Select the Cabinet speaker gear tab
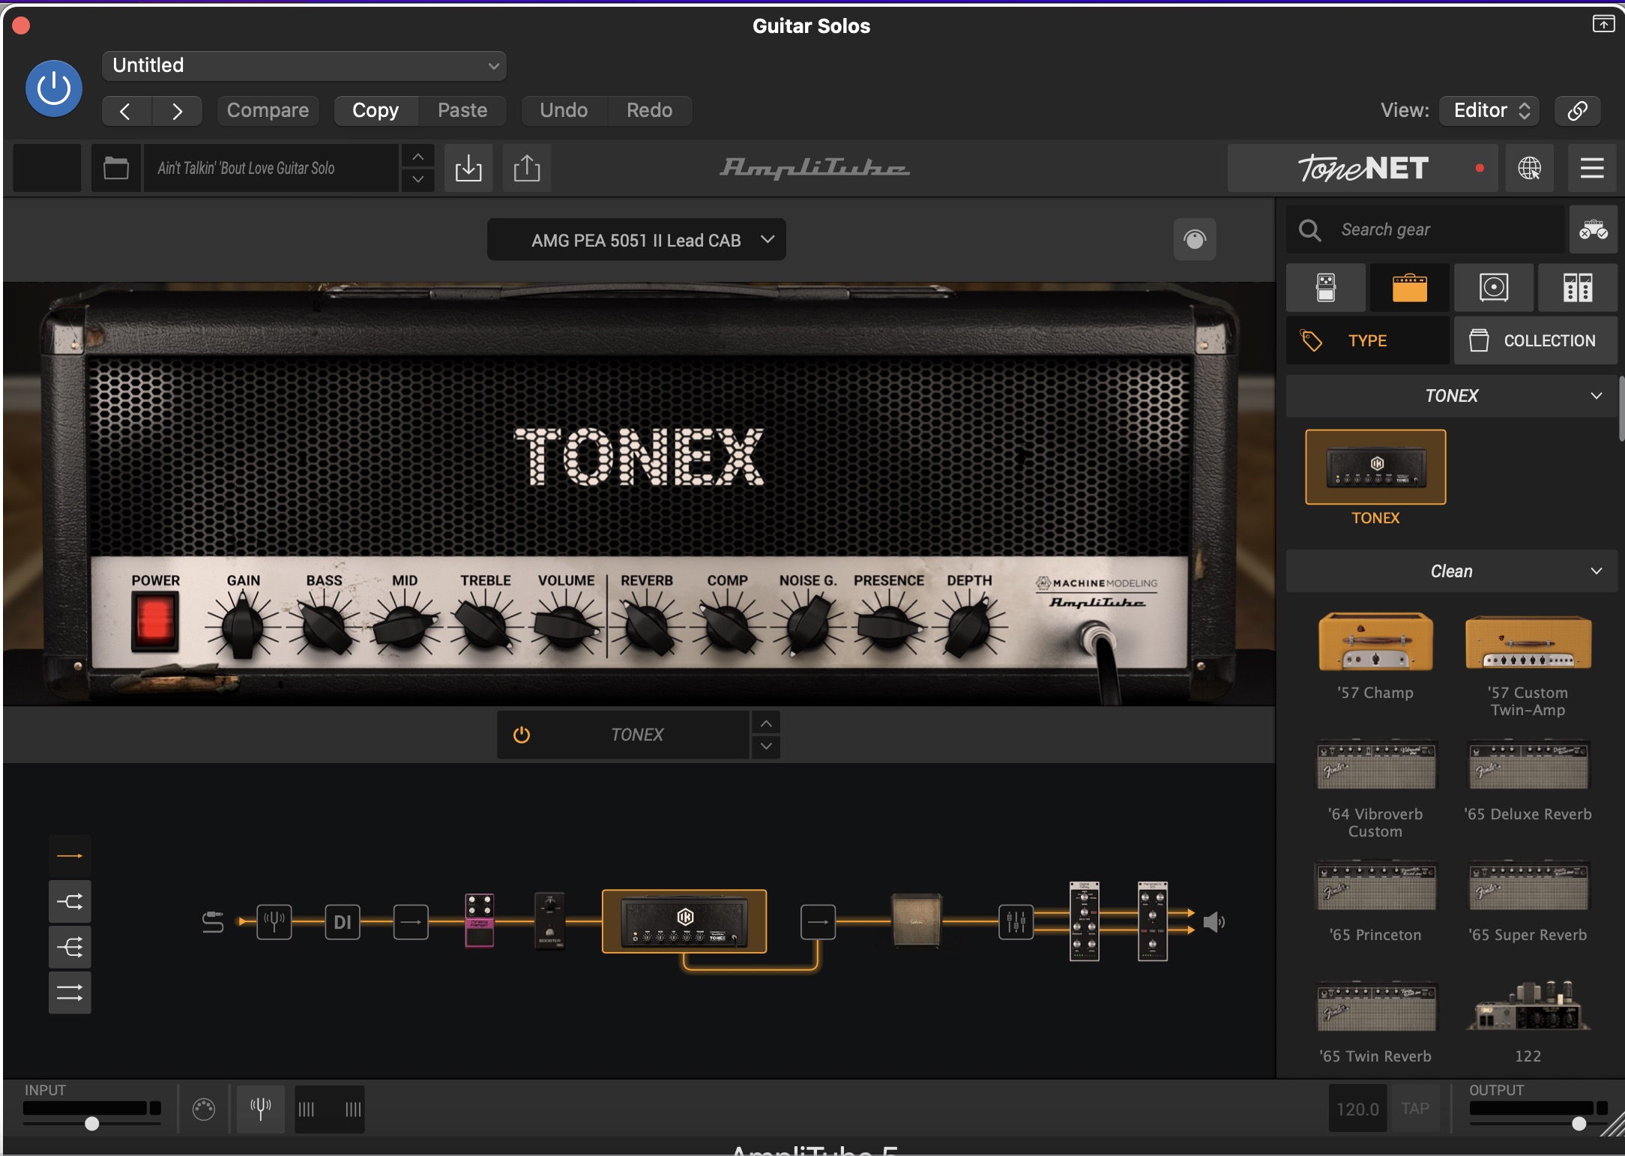 coord(1493,288)
